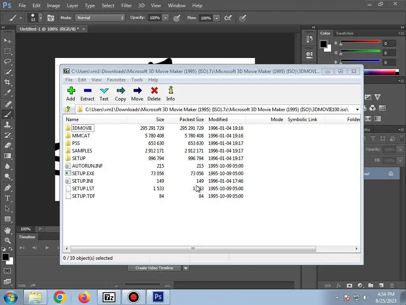Sort files by the Modified column header
Viewport: 406px width, 305px height.
[226, 119]
